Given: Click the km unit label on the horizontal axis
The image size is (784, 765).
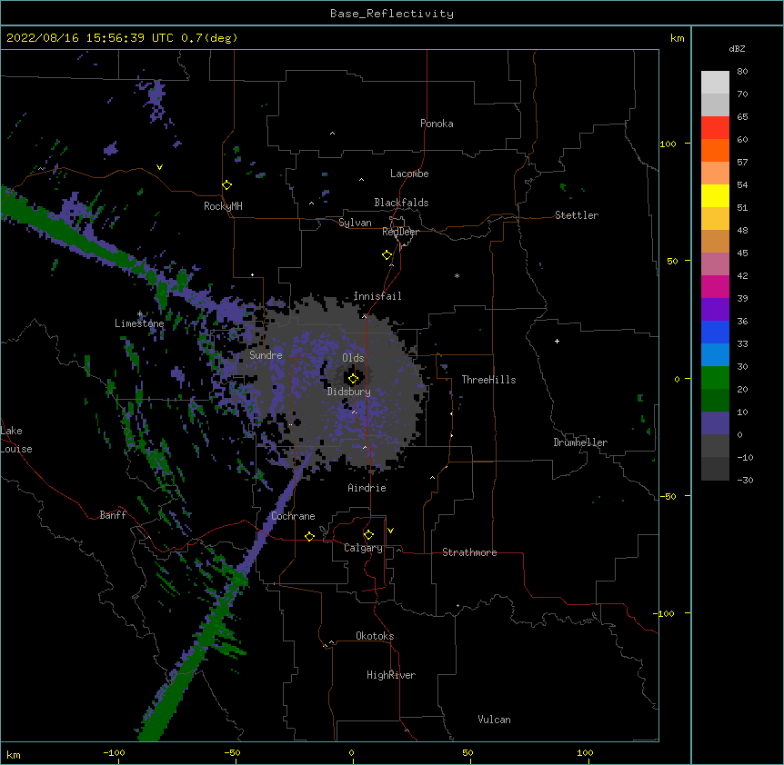Looking at the screenshot, I should (x=14, y=754).
